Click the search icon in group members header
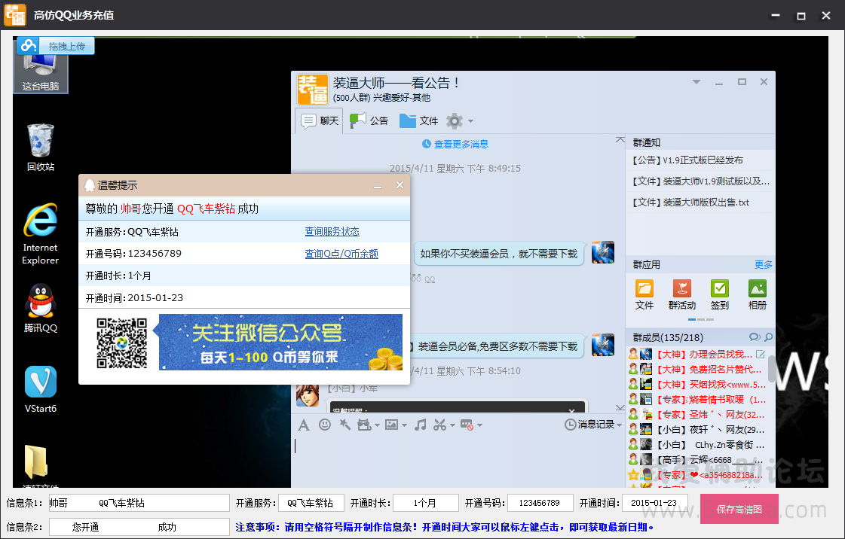 pyautogui.click(x=768, y=337)
